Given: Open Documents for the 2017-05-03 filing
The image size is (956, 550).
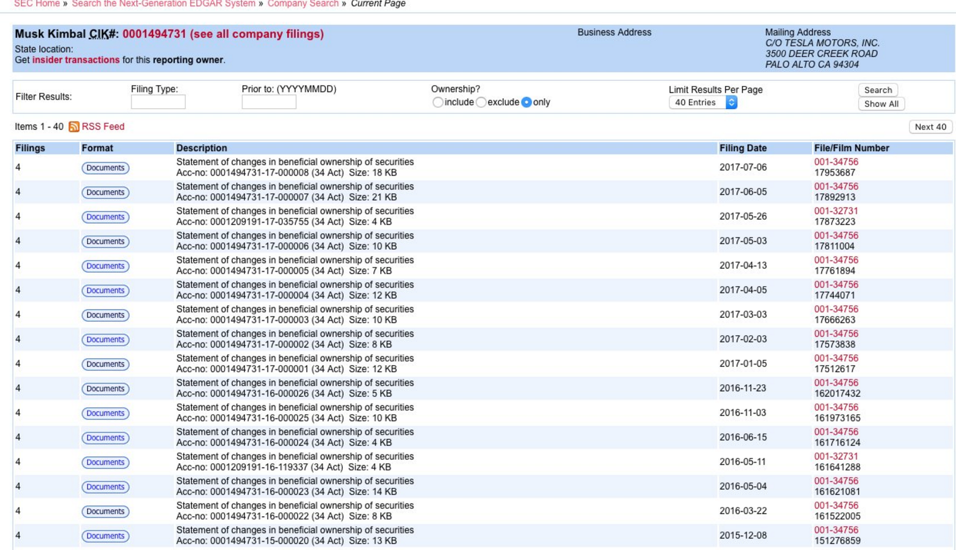Looking at the screenshot, I should 105,241.
